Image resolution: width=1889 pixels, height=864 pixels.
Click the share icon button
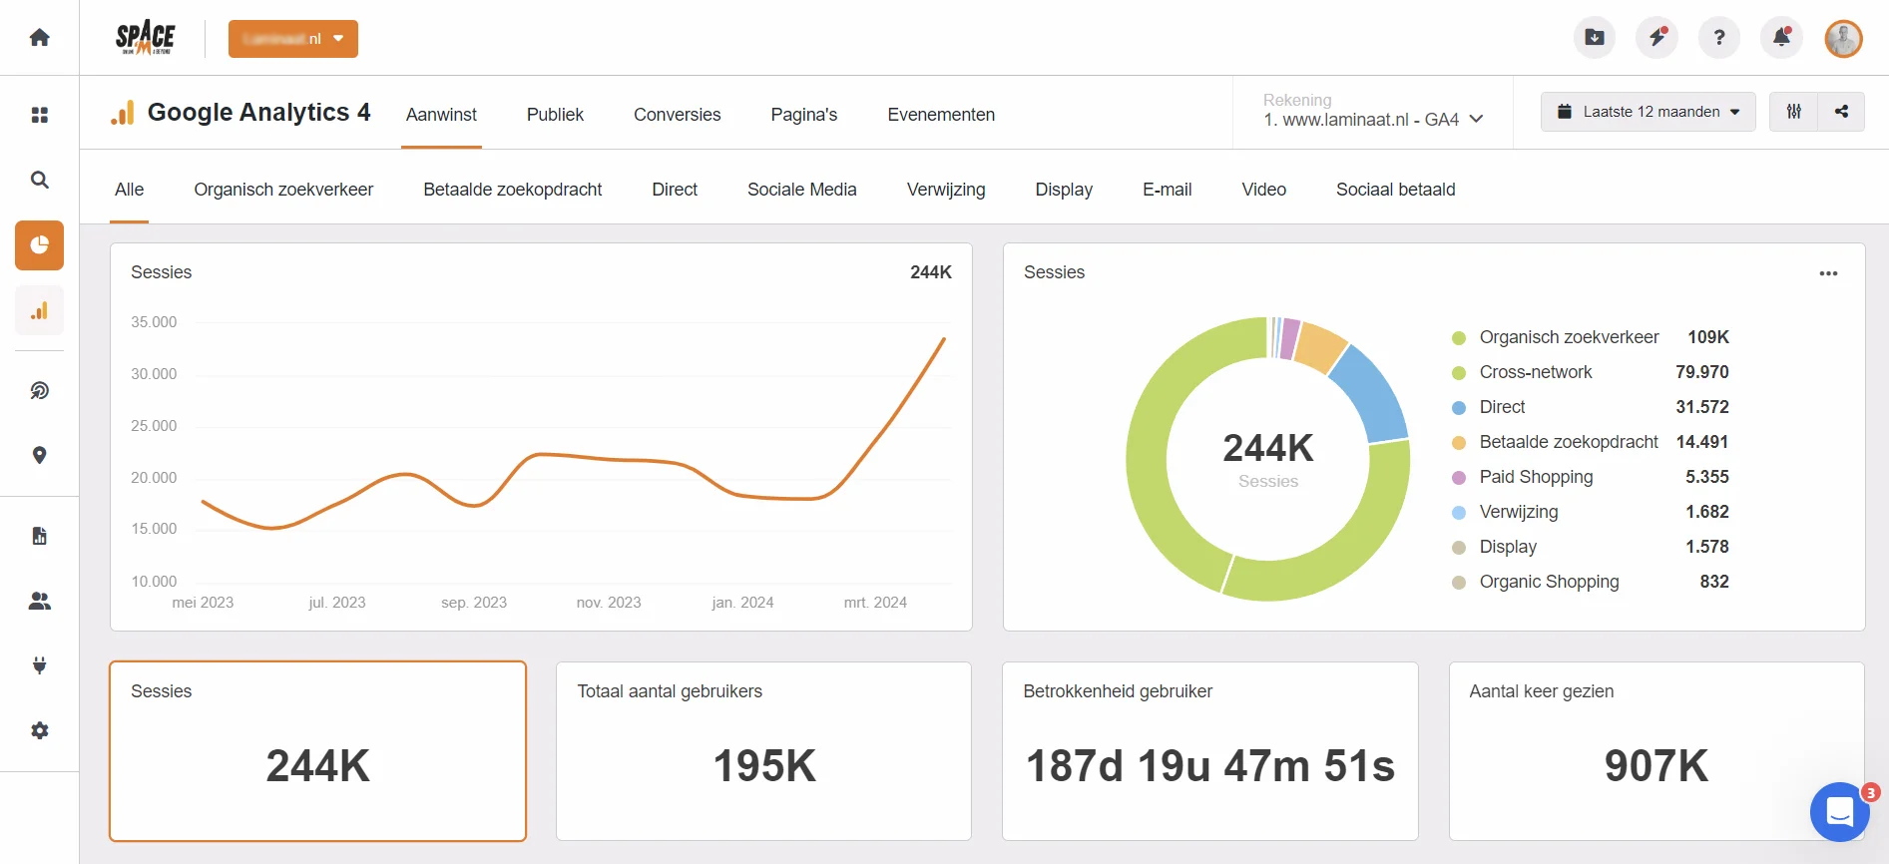[1841, 112]
